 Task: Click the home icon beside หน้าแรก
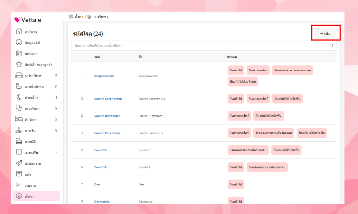(19, 31)
